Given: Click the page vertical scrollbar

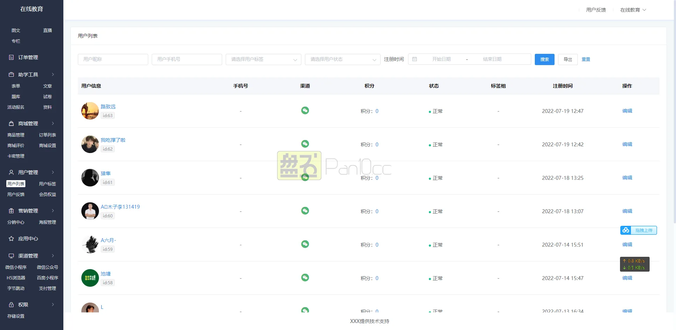Looking at the screenshot, I should [674, 113].
